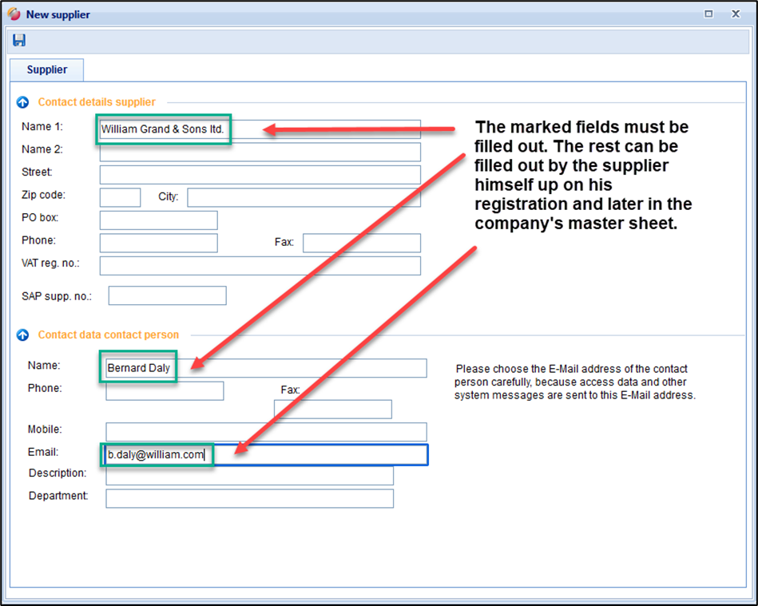Screen dimensions: 758x606
Task: Select the Department input field
Action: pyautogui.click(x=249, y=498)
